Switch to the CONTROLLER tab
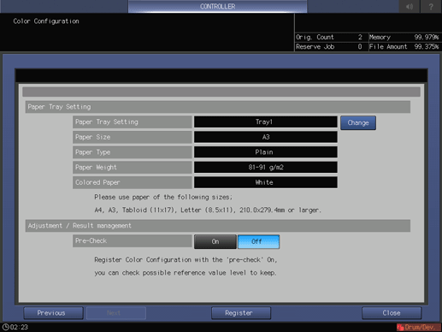Screen dimensions: 442x332 (217, 6)
